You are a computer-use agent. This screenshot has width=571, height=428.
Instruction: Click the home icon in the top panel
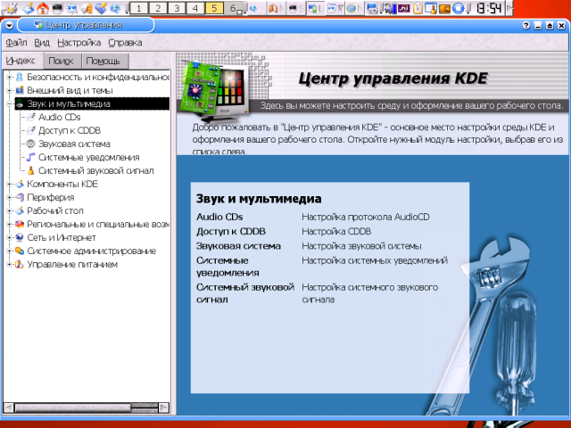tap(42, 9)
